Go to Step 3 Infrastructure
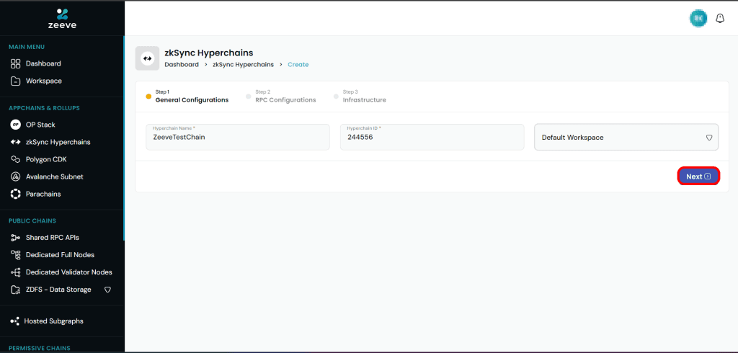Screen dimensions: 738x353 pos(360,96)
